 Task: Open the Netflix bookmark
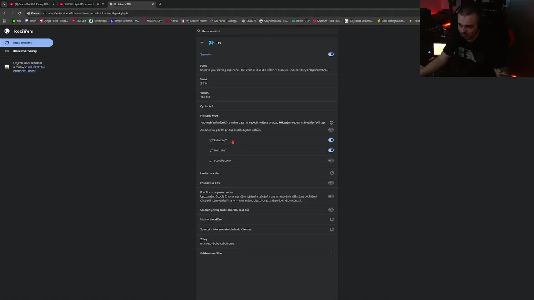172,20
